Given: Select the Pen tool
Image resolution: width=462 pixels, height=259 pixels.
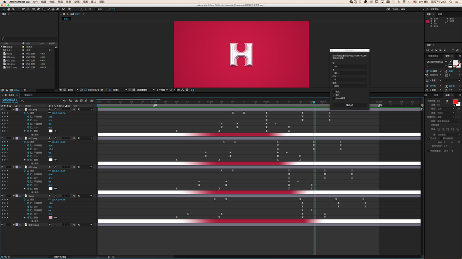Looking at the screenshot, I should coord(38,9).
